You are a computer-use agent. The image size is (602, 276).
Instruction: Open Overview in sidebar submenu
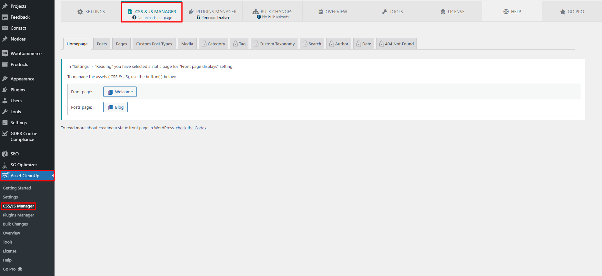tap(11, 233)
